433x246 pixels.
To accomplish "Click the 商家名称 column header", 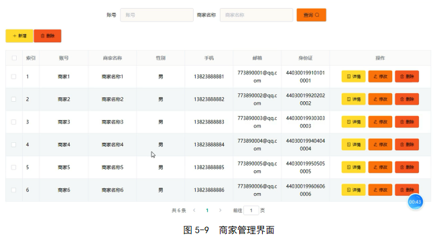I will (112, 58).
